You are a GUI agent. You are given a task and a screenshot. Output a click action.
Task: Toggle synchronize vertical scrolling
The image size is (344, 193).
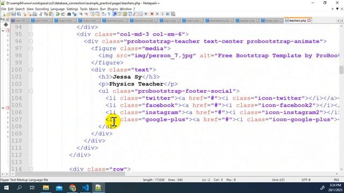click(92, 14)
